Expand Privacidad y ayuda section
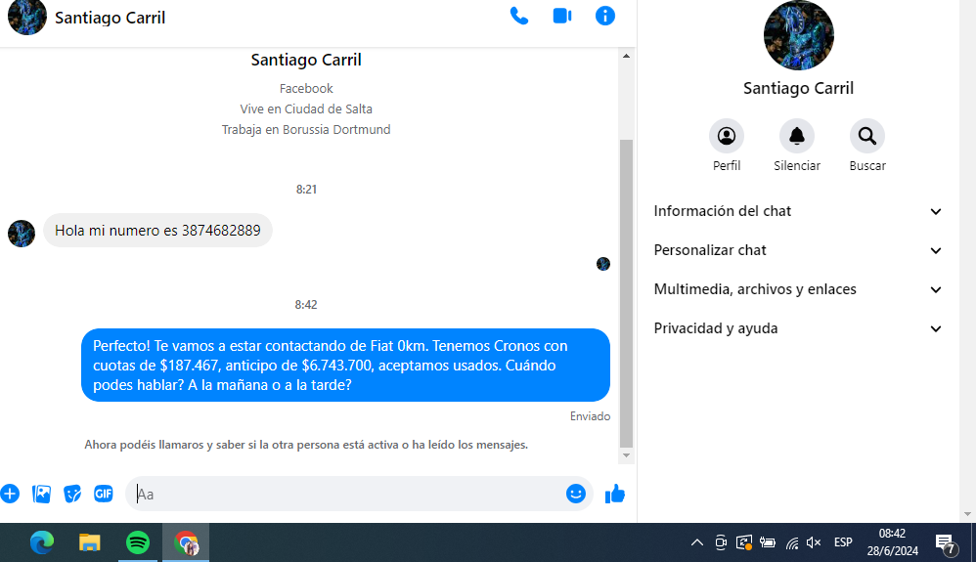The height and width of the screenshot is (562, 976). [798, 328]
